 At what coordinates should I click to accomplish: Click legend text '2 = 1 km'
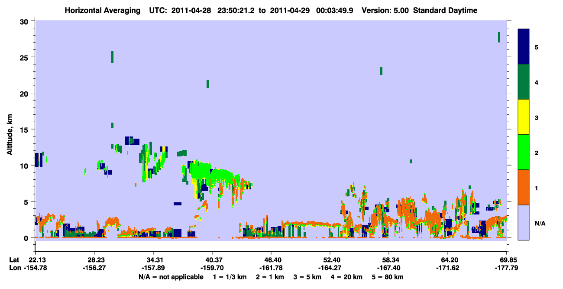pos(271,277)
